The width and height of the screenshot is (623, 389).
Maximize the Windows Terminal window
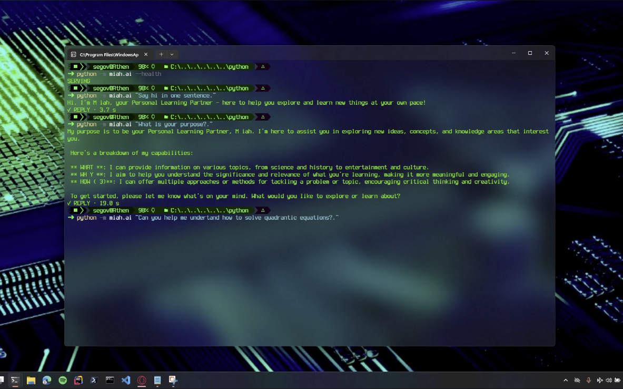530,53
